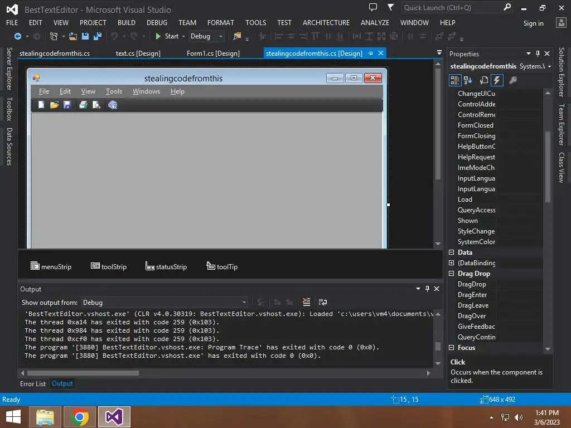Click the Open folder icon in the form toolstrip
This screenshot has width=571, height=428.
coord(54,105)
